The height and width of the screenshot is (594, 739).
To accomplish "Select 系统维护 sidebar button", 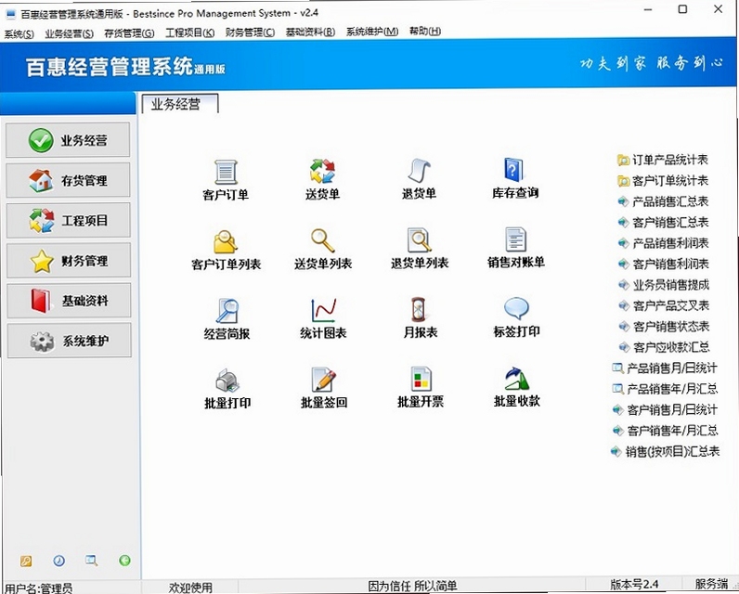I will [70, 341].
